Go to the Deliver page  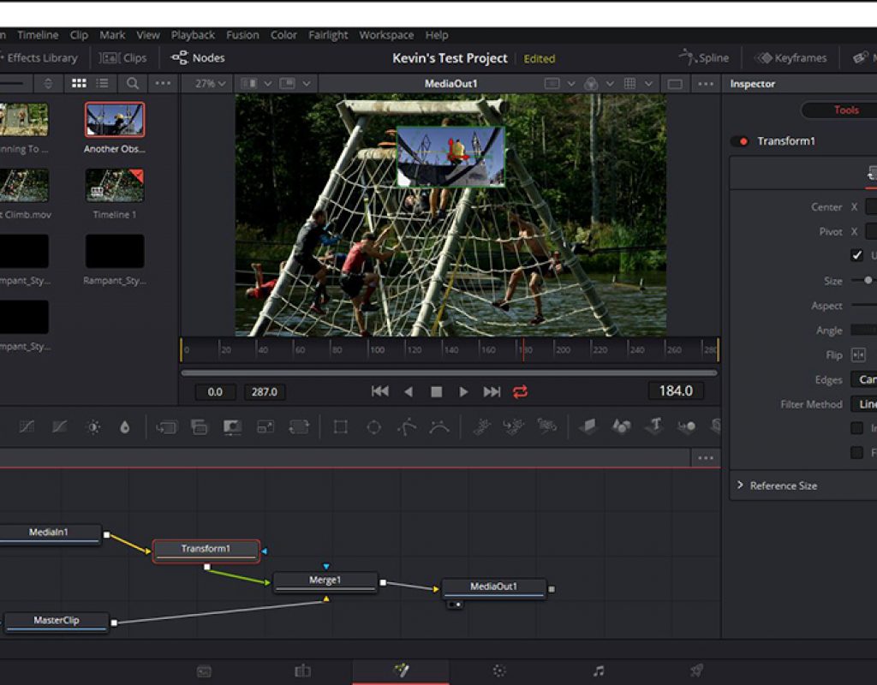point(696,670)
